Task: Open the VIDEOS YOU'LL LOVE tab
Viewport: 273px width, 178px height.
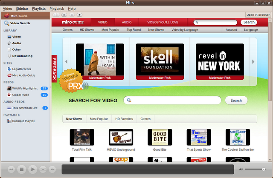Action: pos(163,22)
